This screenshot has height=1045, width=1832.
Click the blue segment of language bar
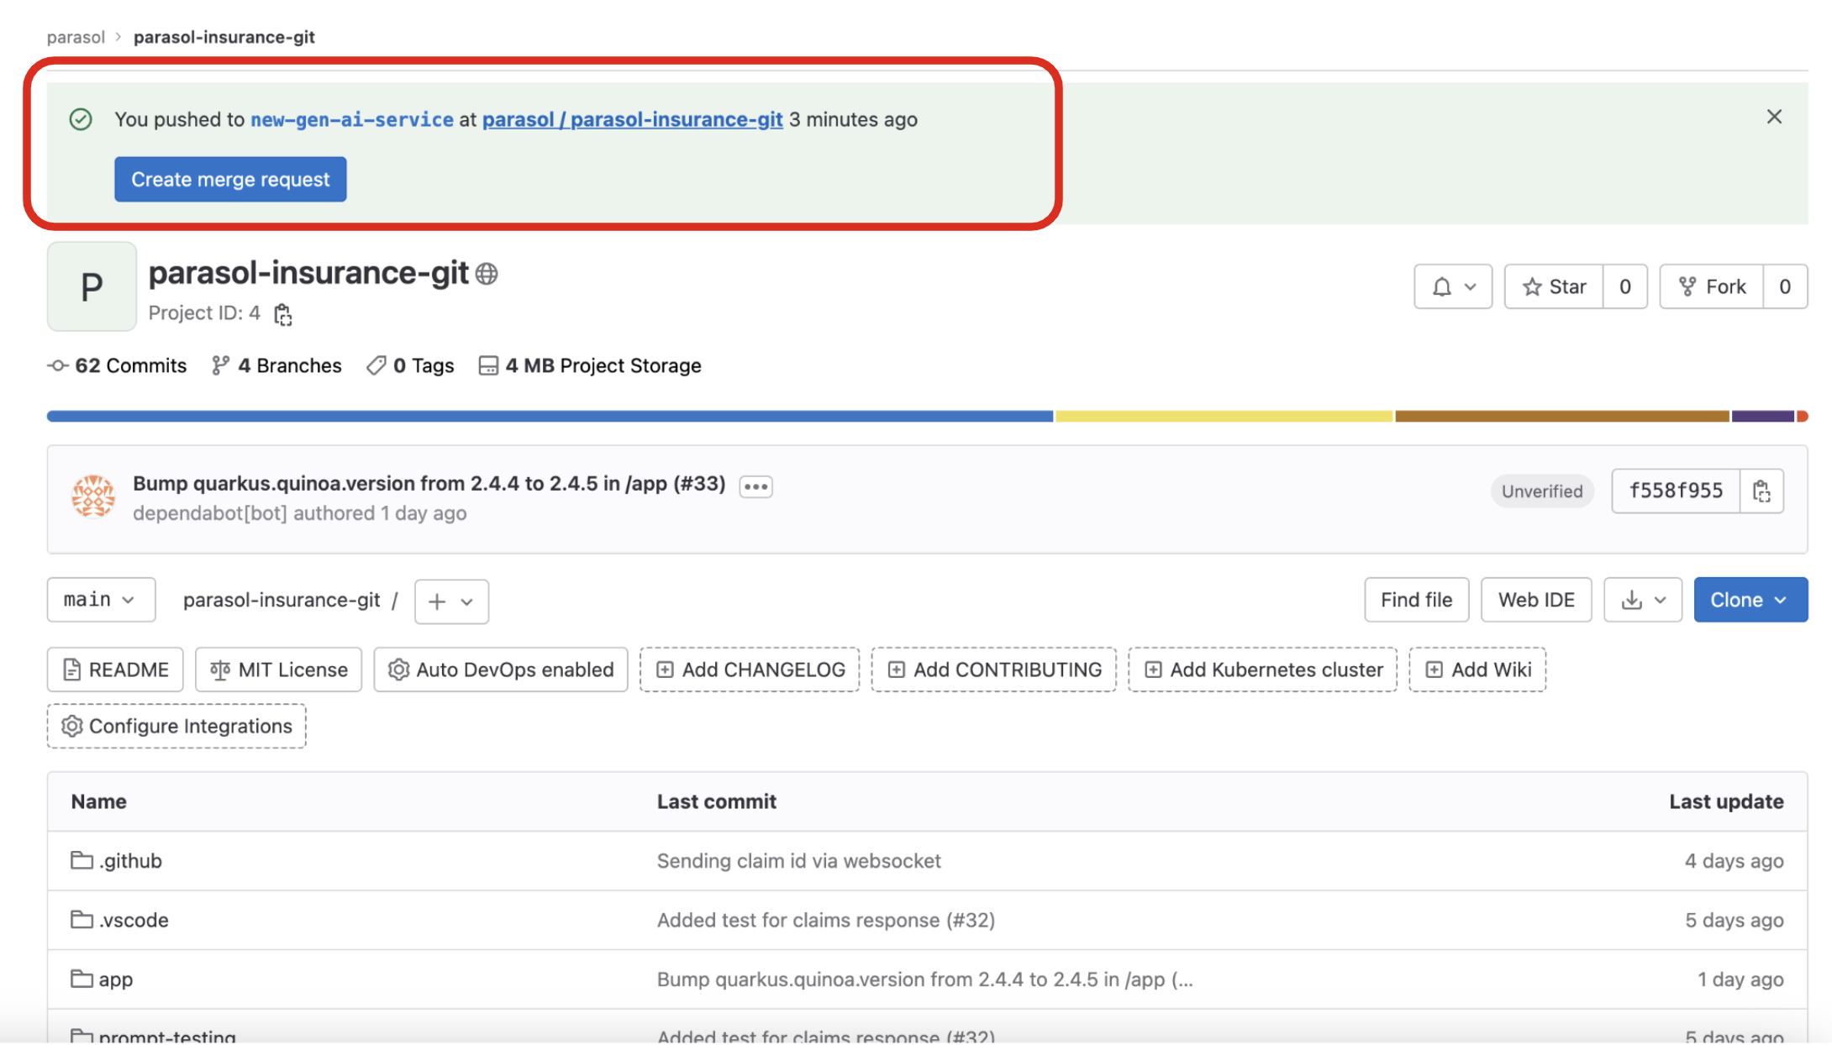coord(550,417)
